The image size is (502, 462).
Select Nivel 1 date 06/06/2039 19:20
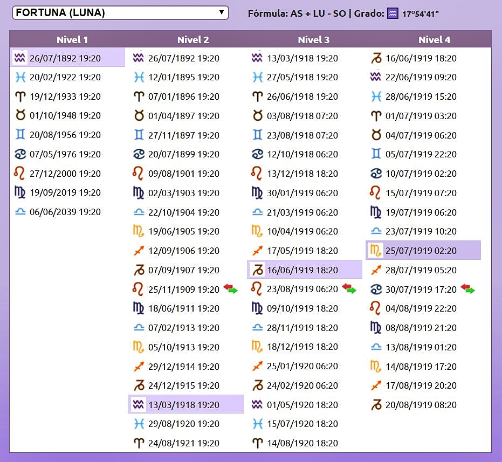point(65,212)
